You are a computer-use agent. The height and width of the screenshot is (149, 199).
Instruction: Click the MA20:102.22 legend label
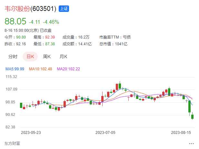[68, 69]
